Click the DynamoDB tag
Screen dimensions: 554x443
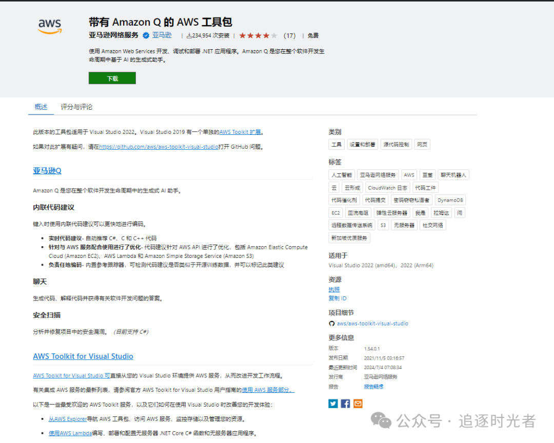pos(450,200)
